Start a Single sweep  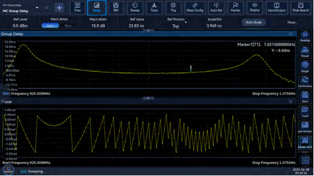[x=305, y=67]
